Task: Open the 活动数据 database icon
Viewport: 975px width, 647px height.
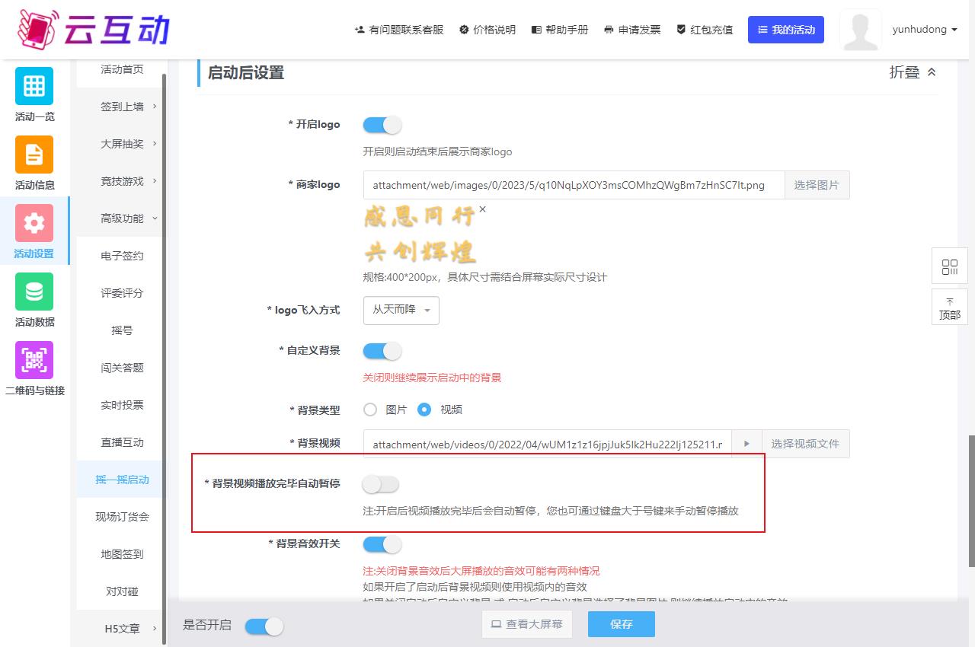Action: point(34,292)
